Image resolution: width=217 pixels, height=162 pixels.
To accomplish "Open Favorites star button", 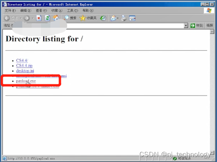I will [x=88, y=18].
